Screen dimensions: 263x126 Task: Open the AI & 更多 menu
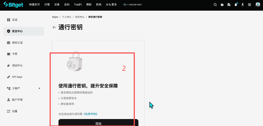pos(111,5)
